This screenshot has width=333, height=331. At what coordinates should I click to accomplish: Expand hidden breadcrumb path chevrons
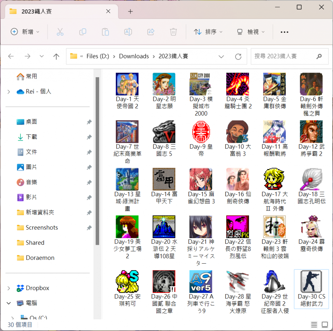click(82, 56)
